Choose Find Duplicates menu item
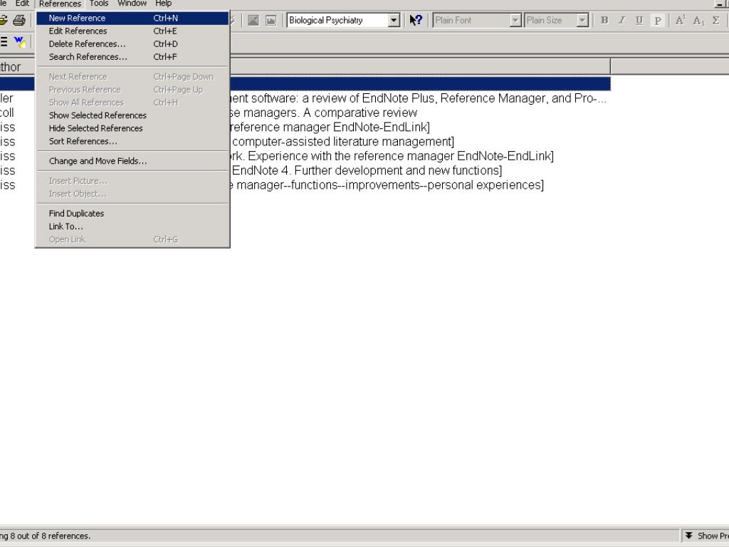This screenshot has width=729, height=547. pos(132,214)
